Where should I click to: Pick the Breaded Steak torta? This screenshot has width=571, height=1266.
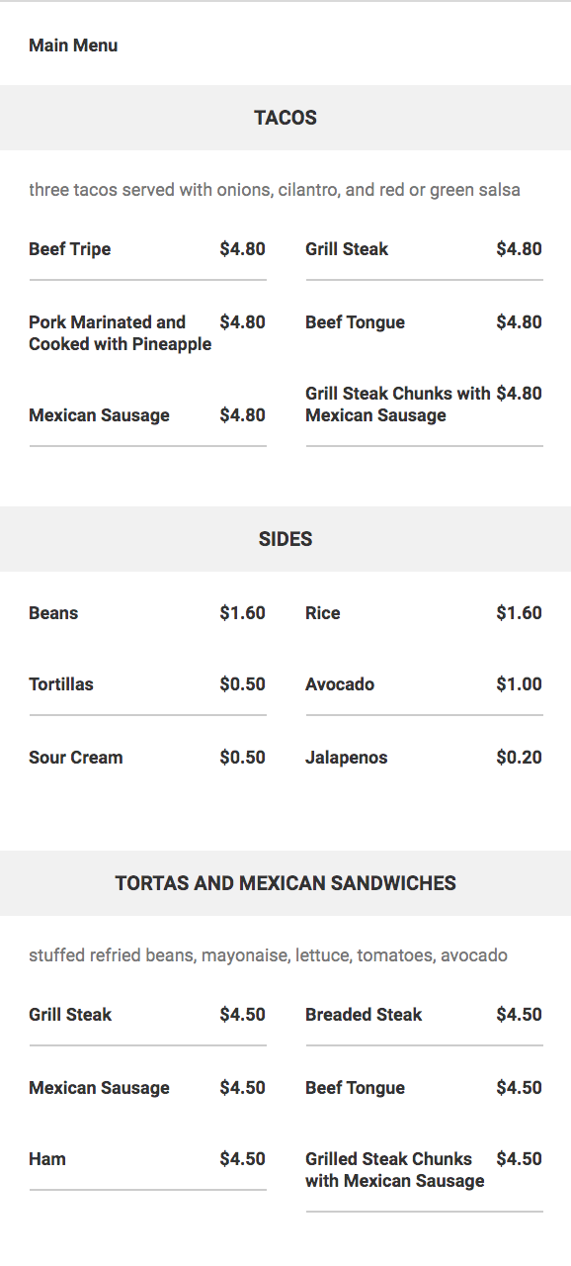[x=424, y=1015]
